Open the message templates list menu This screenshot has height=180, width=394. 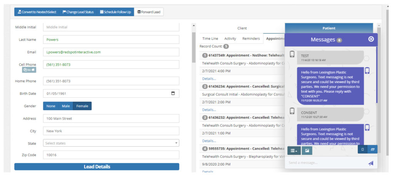click(x=294, y=150)
